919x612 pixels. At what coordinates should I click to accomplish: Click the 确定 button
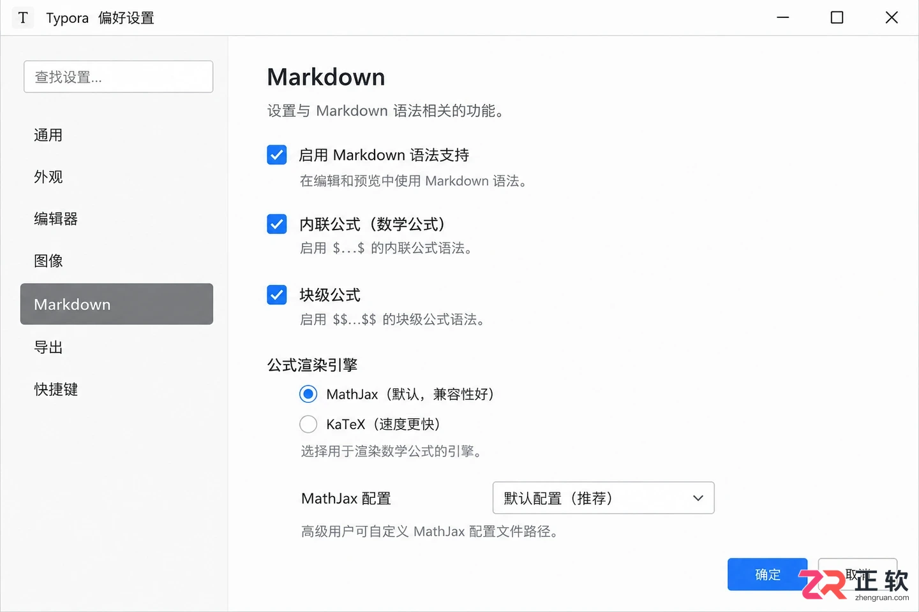tap(767, 574)
